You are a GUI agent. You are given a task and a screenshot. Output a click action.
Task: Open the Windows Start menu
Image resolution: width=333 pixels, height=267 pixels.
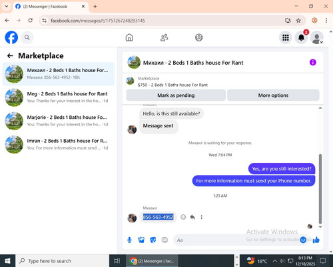(x=7, y=261)
